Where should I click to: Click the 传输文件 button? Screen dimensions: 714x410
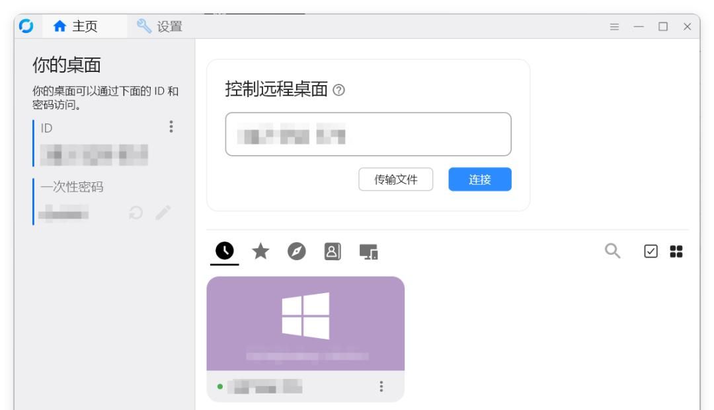coord(395,180)
